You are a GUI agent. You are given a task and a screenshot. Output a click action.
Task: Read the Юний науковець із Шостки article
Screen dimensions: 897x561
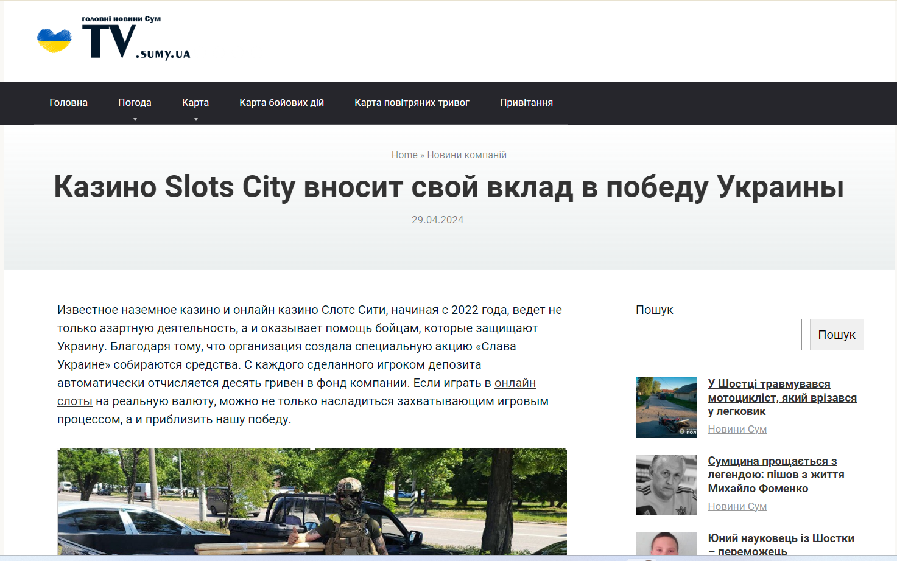[x=781, y=544]
